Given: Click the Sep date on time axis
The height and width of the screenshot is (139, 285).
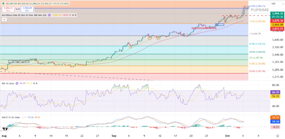Looking at the screenshot, I should [x=113, y=136].
